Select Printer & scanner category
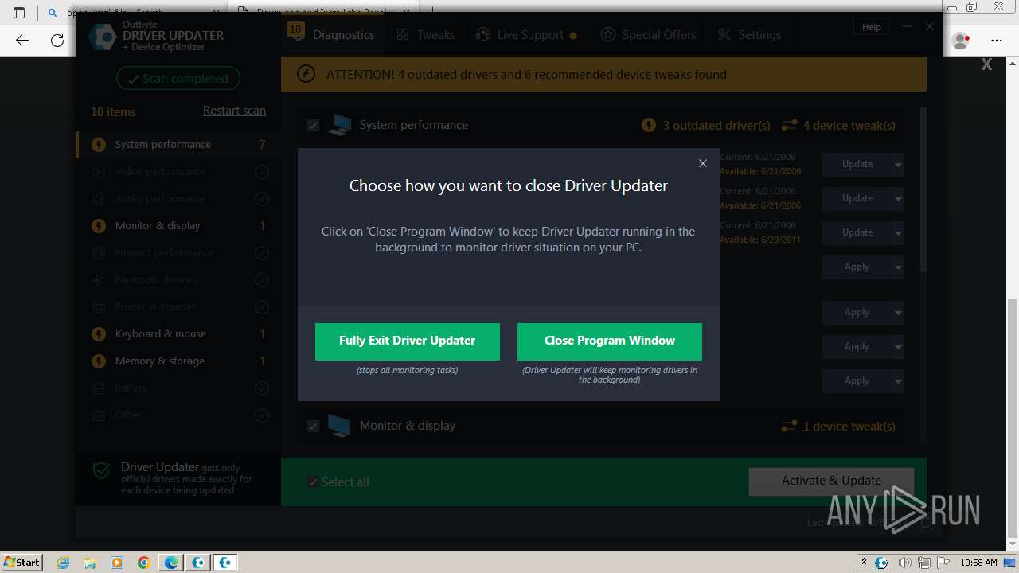 pyautogui.click(x=178, y=306)
